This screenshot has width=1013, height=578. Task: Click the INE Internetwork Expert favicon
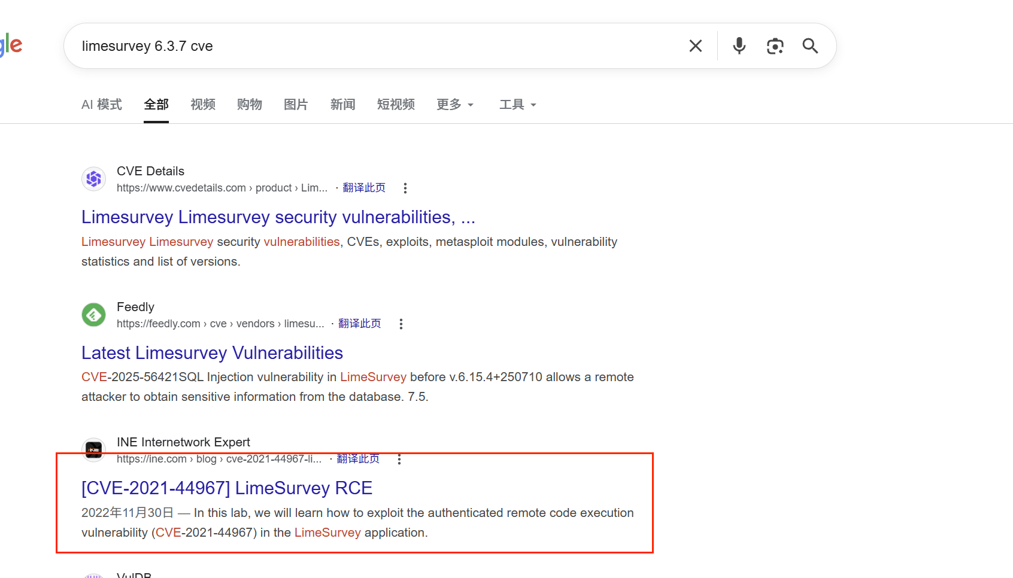pyautogui.click(x=94, y=450)
